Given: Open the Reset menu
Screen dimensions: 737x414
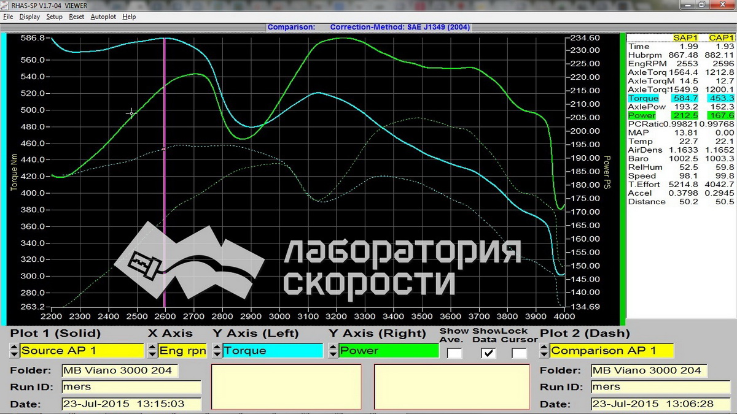Looking at the screenshot, I should [x=77, y=17].
